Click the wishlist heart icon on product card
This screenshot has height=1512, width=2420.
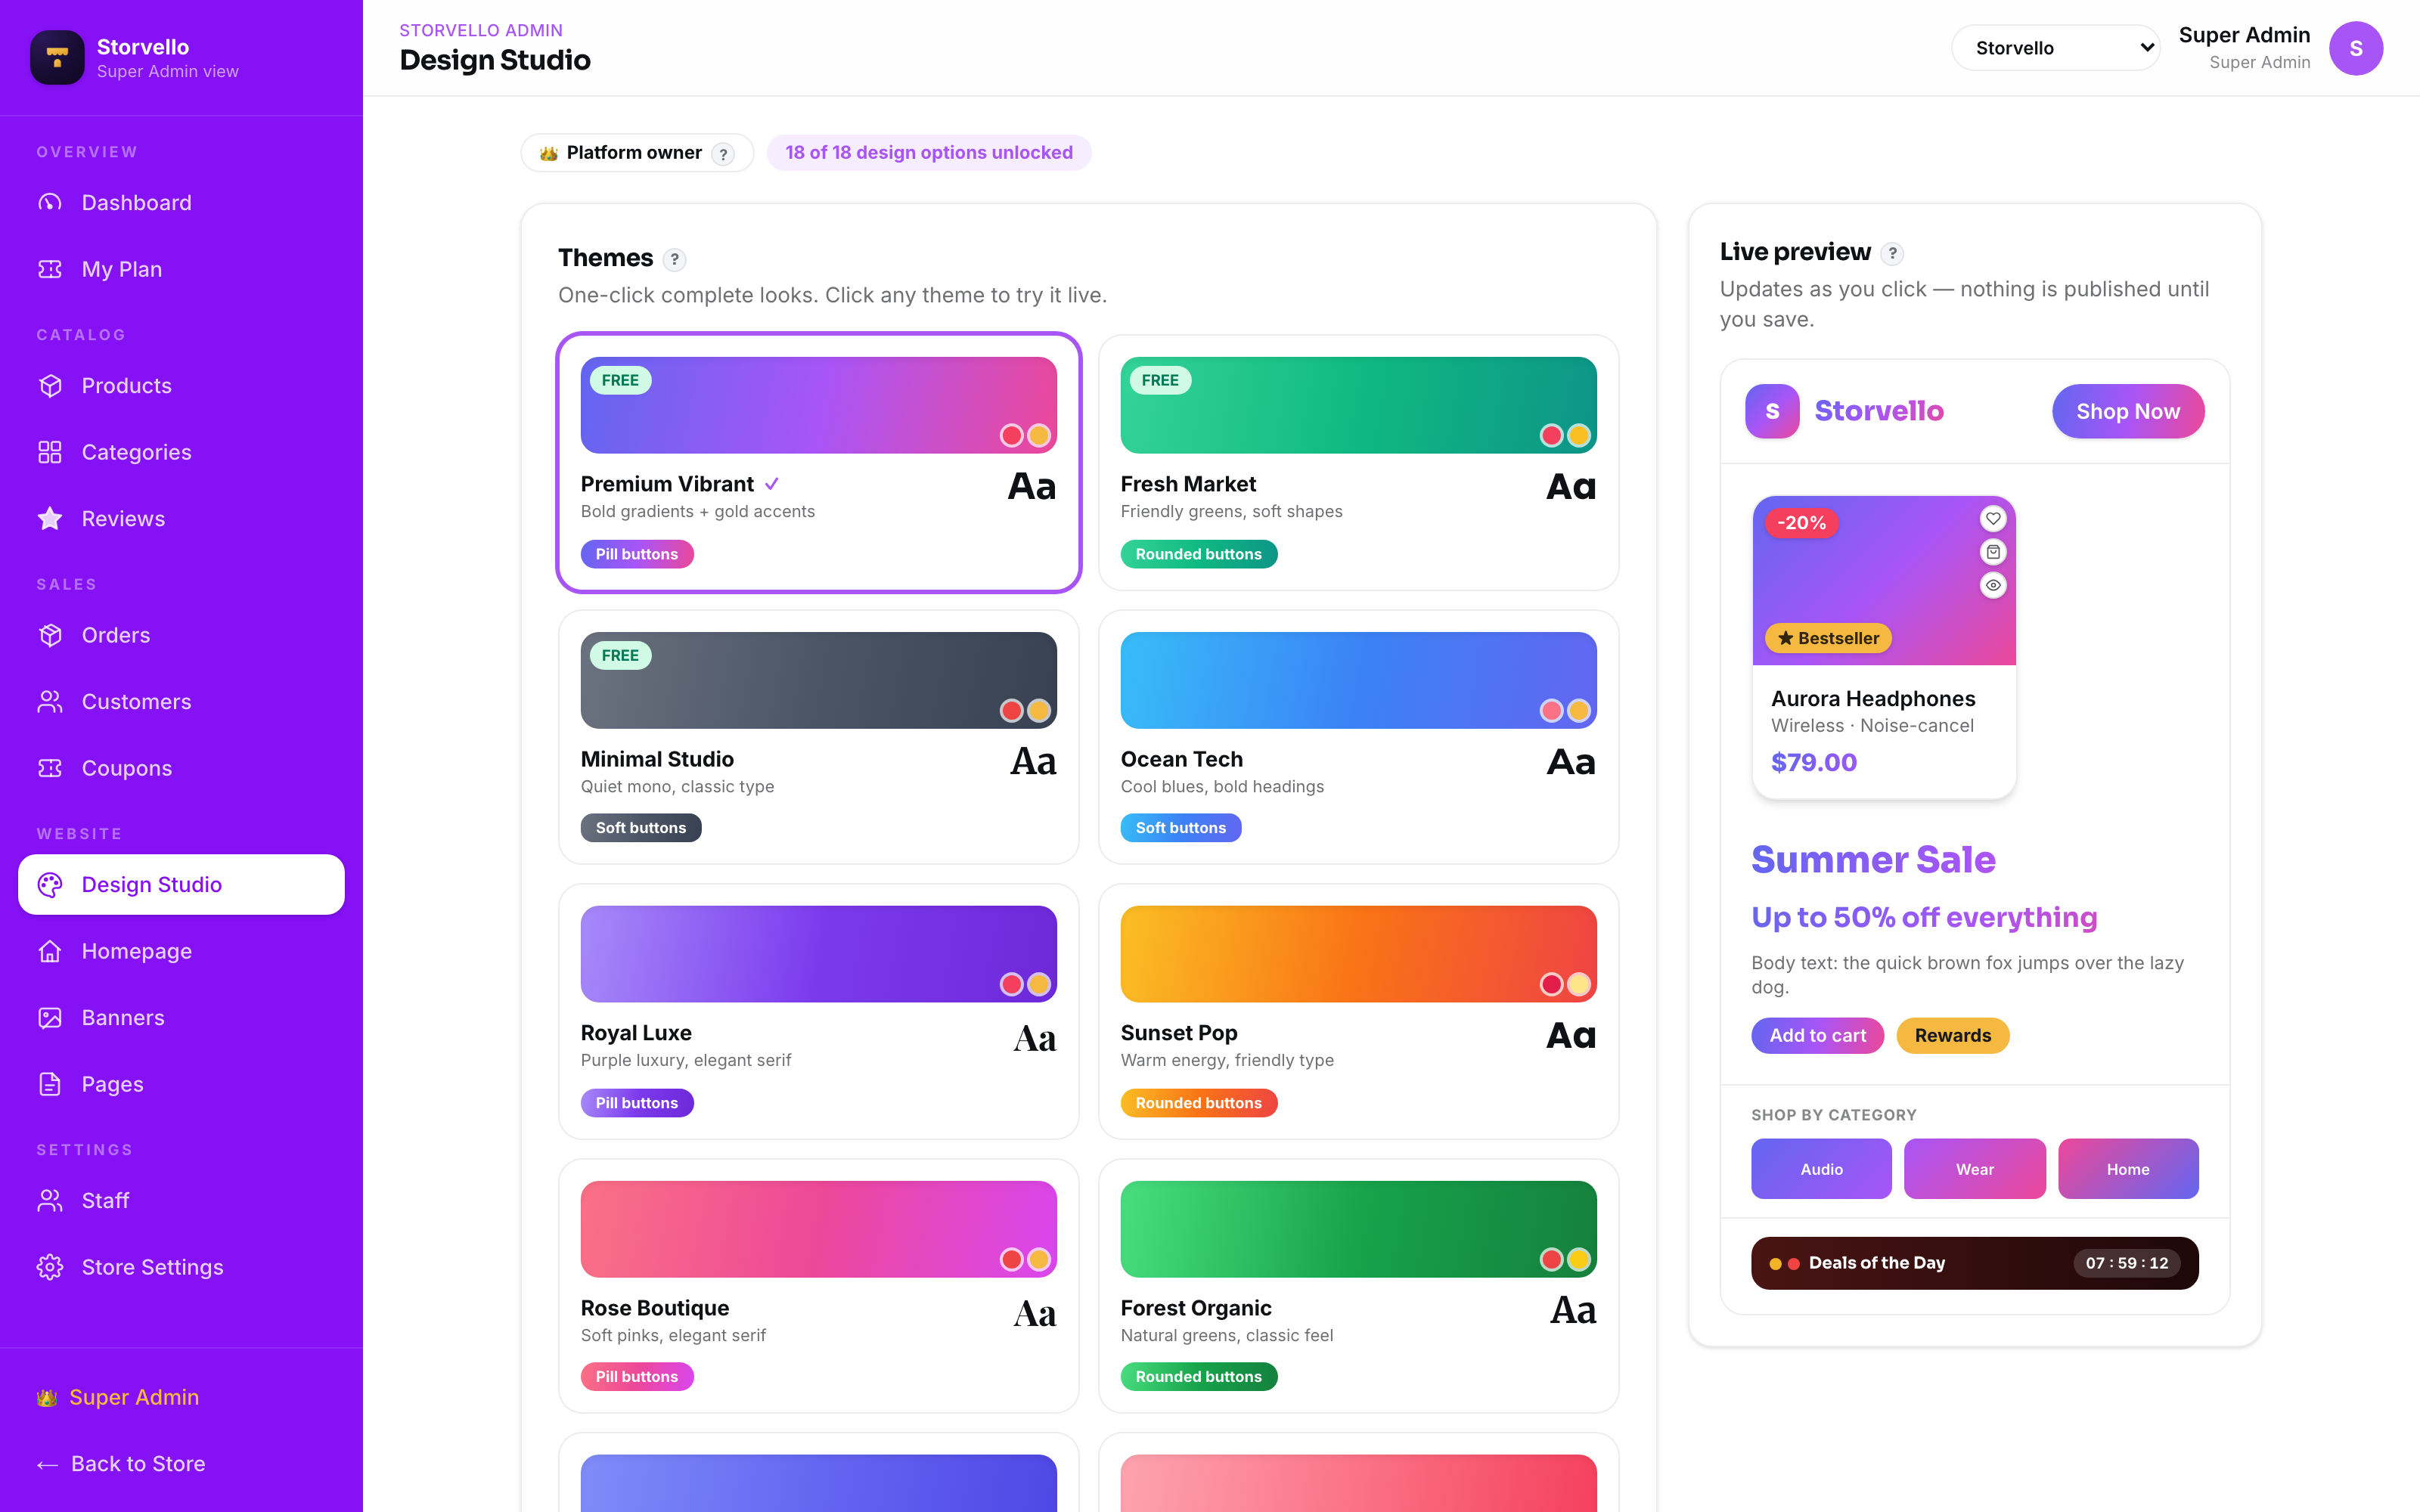(x=1993, y=518)
